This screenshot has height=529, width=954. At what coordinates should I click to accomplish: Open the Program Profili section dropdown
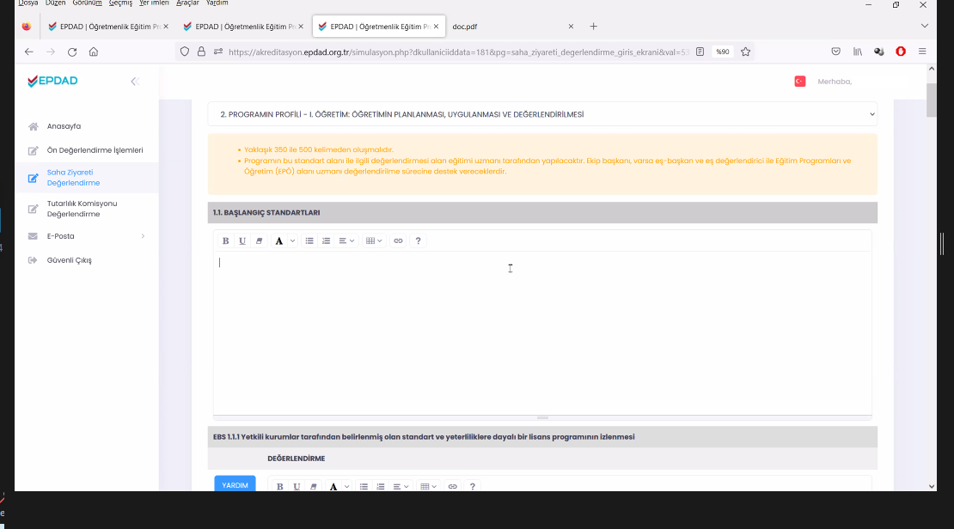(x=541, y=114)
